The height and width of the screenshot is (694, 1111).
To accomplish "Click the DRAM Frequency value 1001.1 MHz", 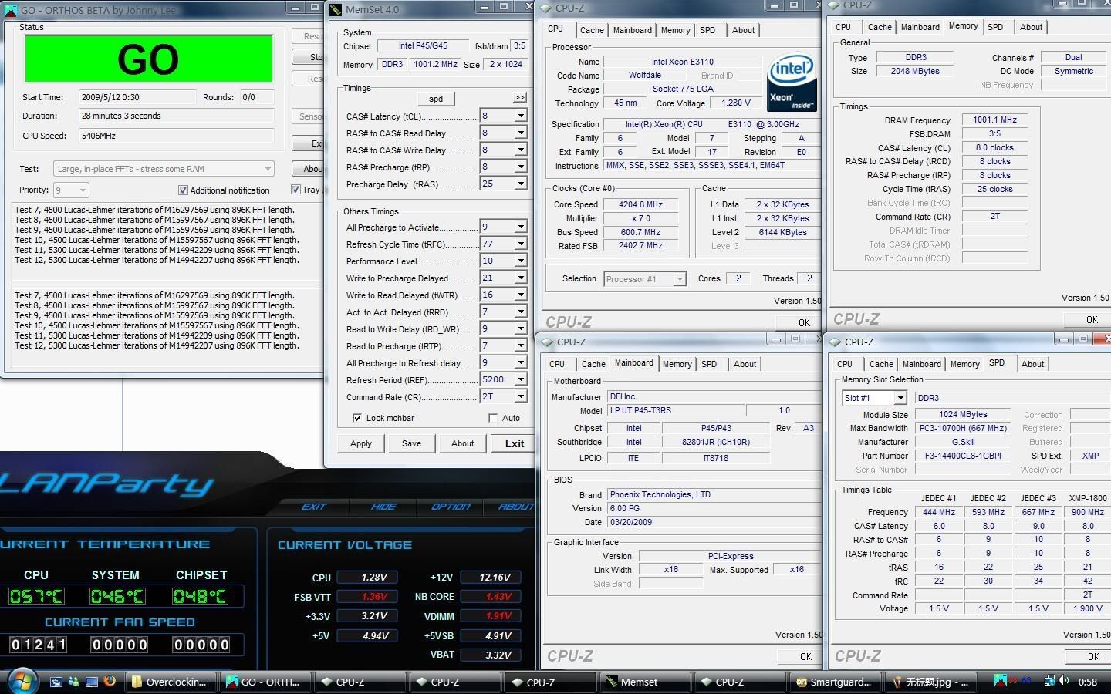I will point(994,120).
